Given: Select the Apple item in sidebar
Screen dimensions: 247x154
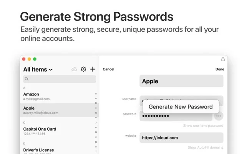Looking at the screenshot, I should pyautogui.click(x=58, y=110).
